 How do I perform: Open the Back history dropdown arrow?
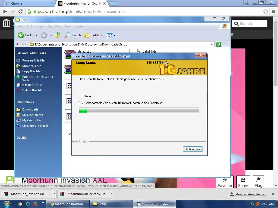tap(36, 35)
